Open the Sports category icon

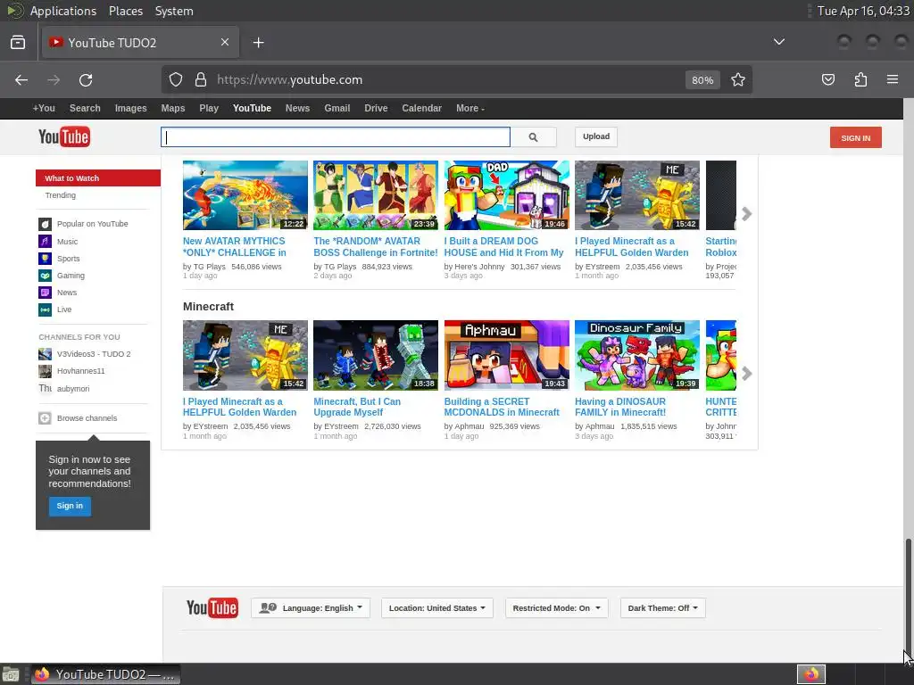tap(45, 258)
